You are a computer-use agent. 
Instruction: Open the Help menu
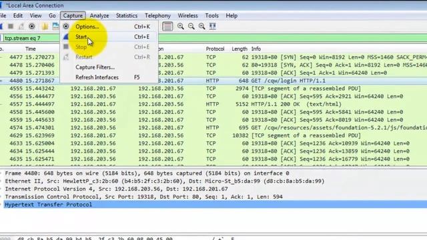(x=232, y=15)
